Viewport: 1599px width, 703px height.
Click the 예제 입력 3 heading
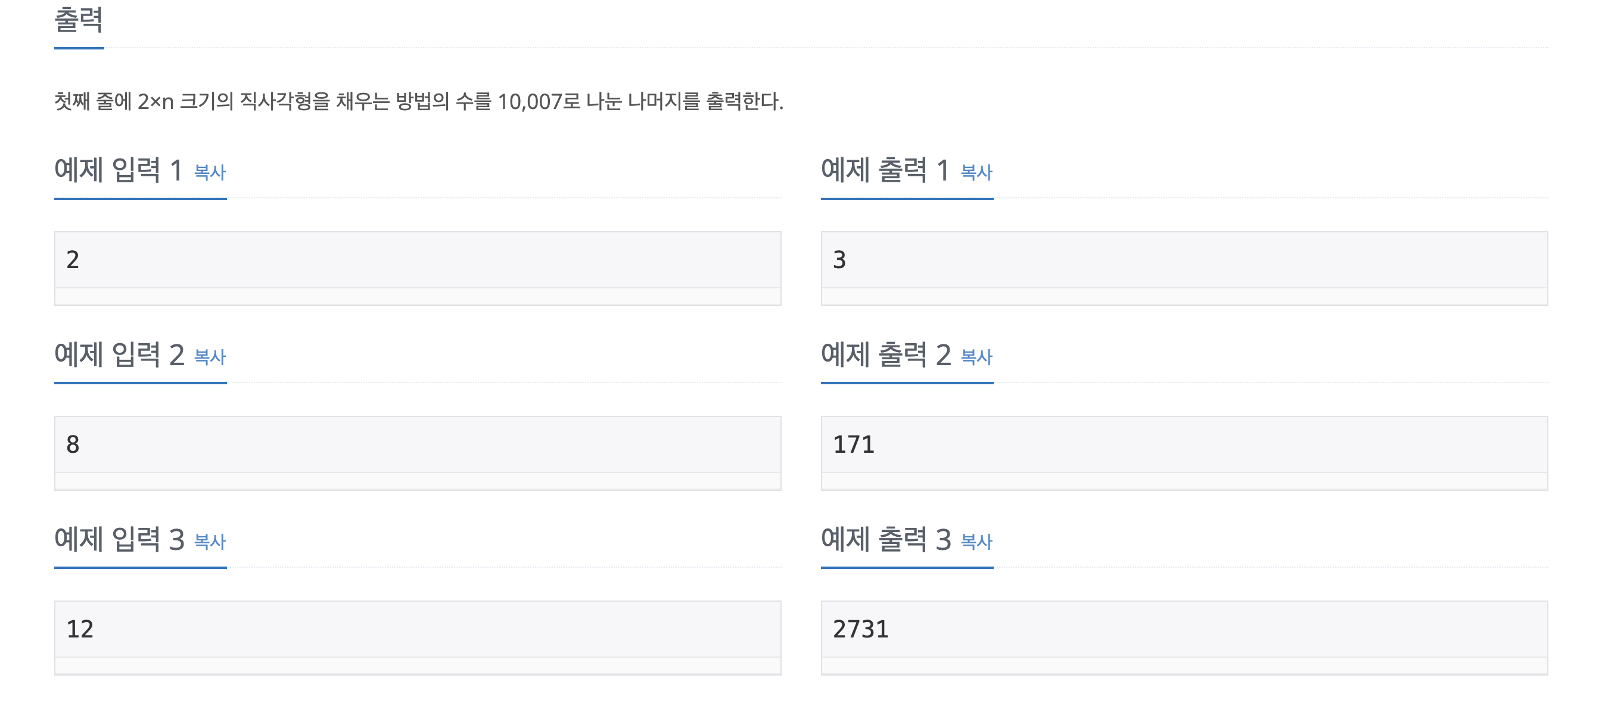coord(119,540)
